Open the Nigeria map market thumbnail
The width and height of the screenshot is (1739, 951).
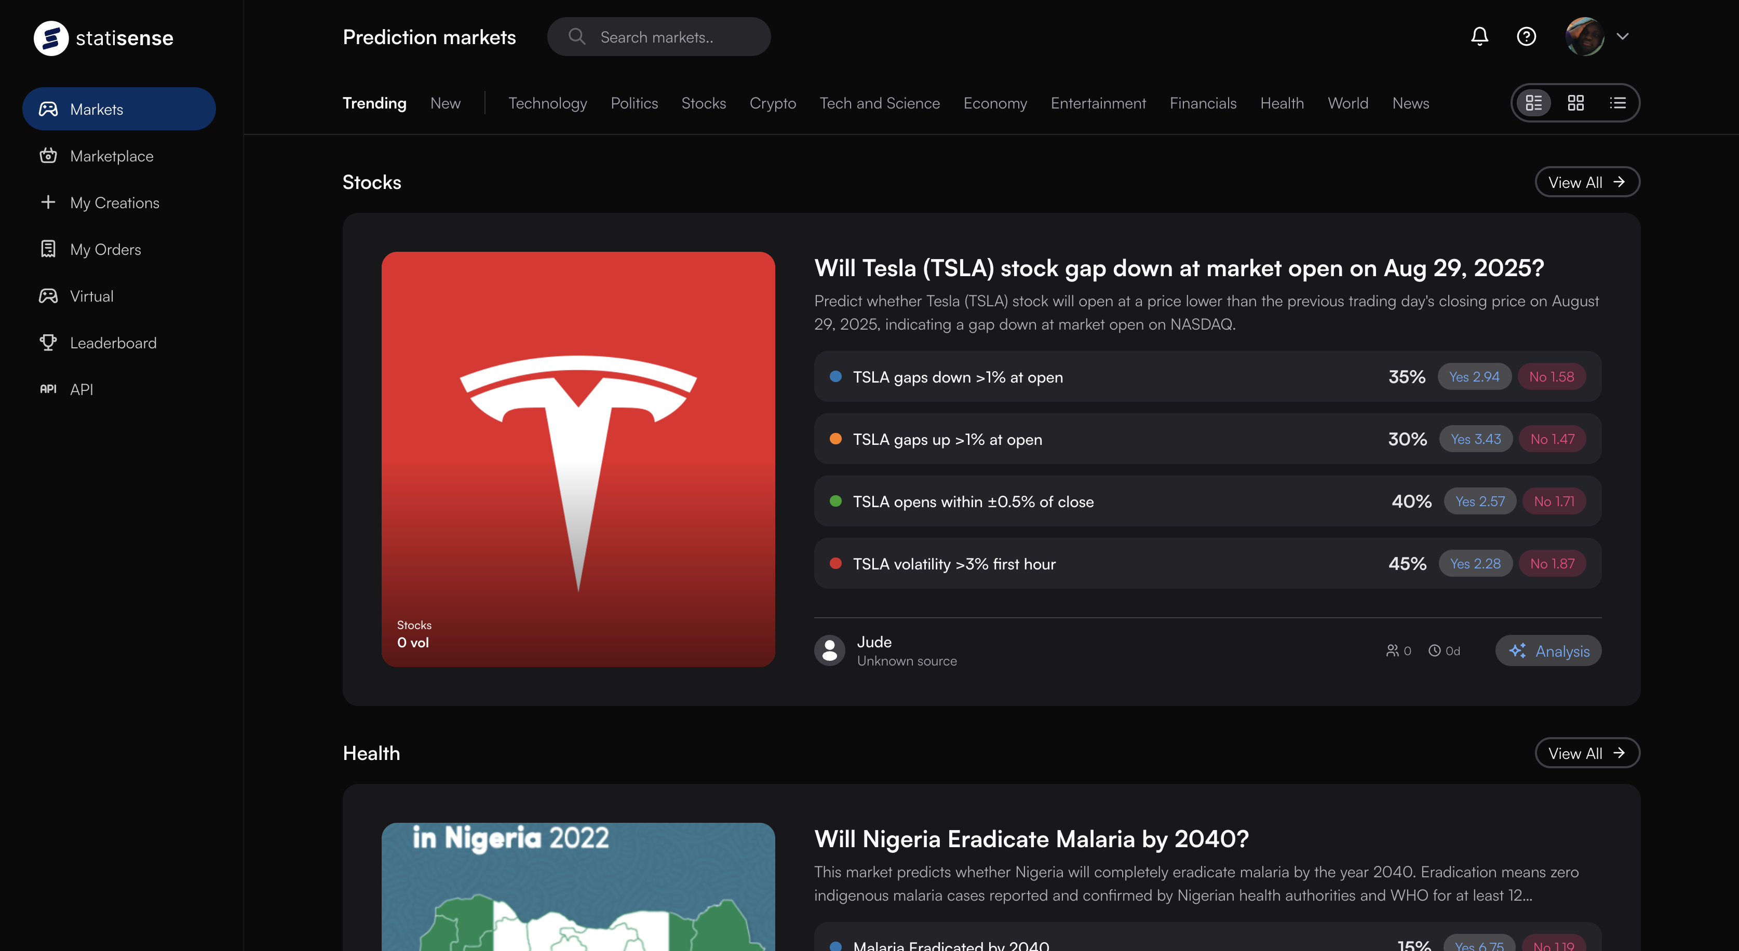click(578, 887)
